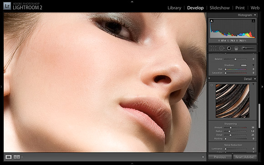This screenshot has height=165, width=264.
Task: Click the Sharpening Masking slider handle
Action: [225, 139]
